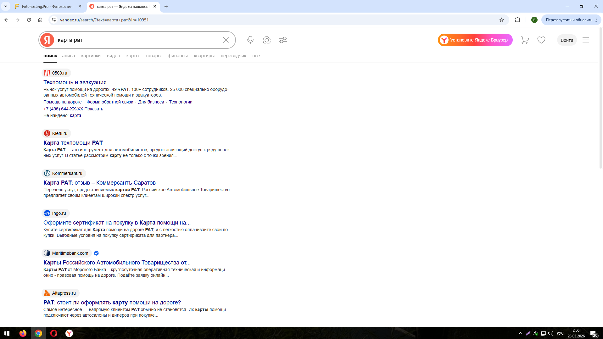Reveal phone number via Показать link
603x339 pixels.
coord(93,109)
